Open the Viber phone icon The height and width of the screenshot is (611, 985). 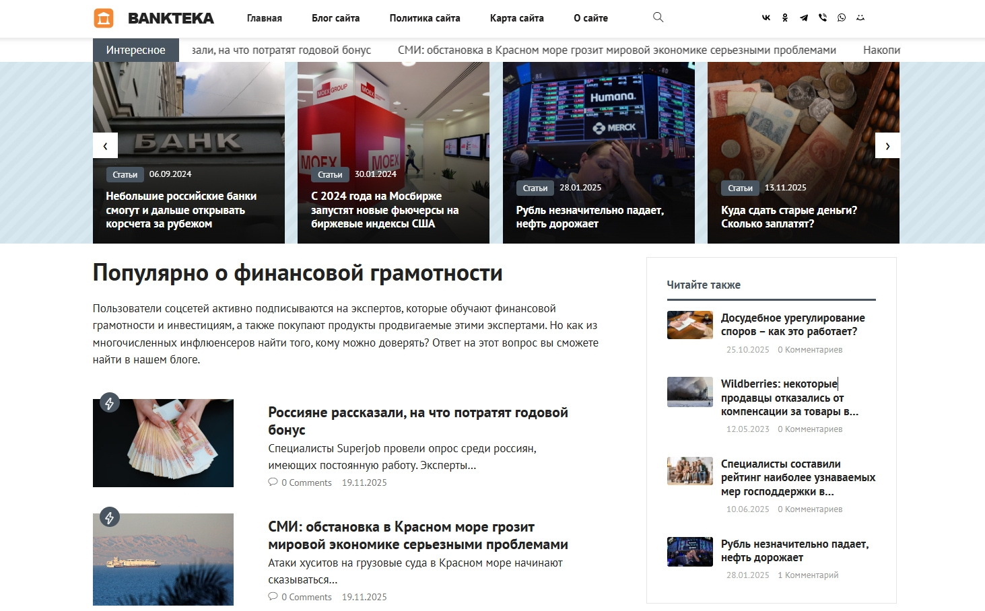(823, 18)
